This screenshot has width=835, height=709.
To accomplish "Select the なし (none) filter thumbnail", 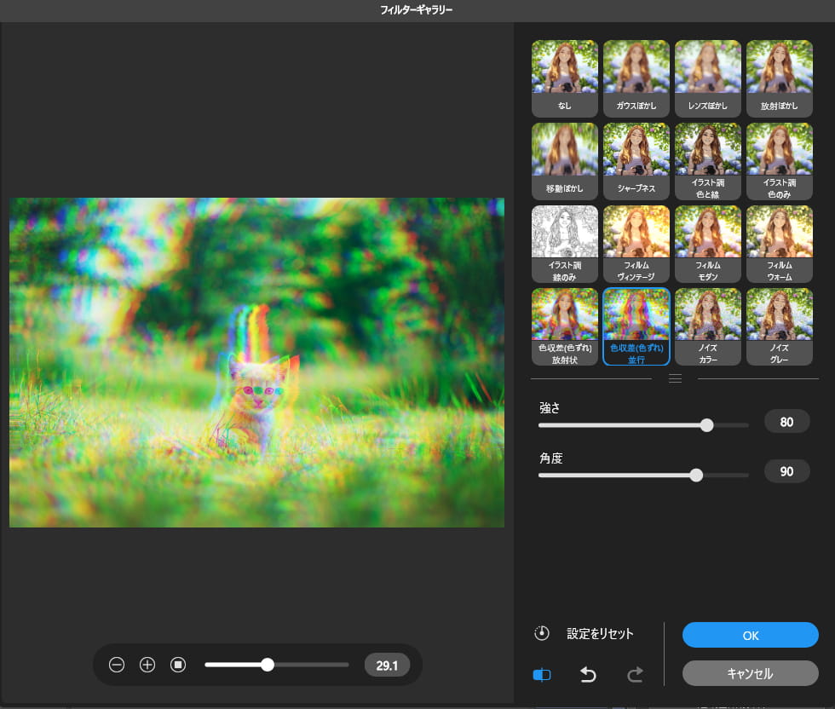I will (x=564, y=78).
